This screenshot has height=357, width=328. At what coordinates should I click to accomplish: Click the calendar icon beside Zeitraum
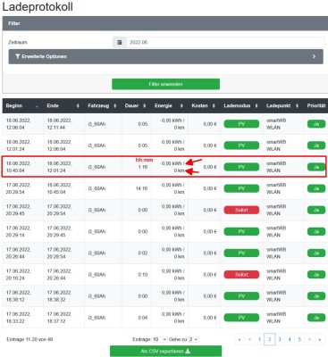[x=120, y=42]
